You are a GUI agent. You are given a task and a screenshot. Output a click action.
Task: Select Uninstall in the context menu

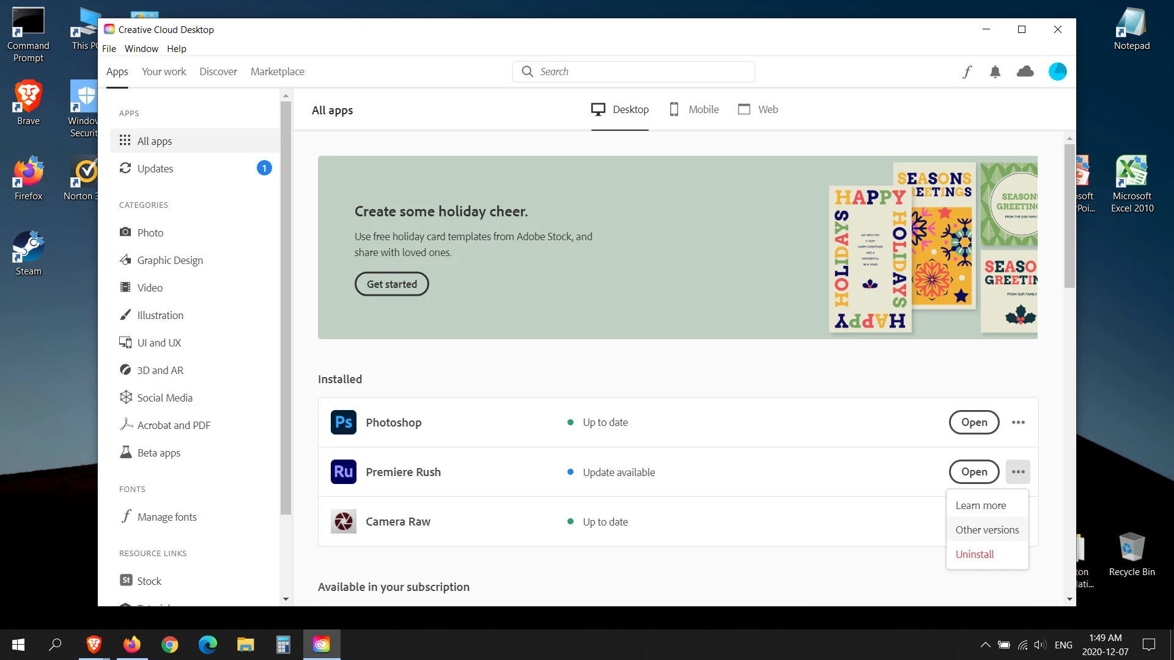(975, 554)
